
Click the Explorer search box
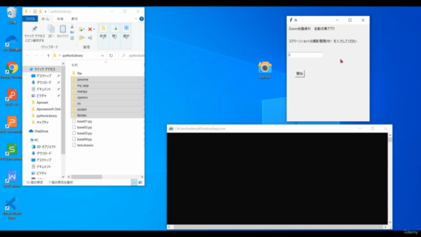point(132,55)
